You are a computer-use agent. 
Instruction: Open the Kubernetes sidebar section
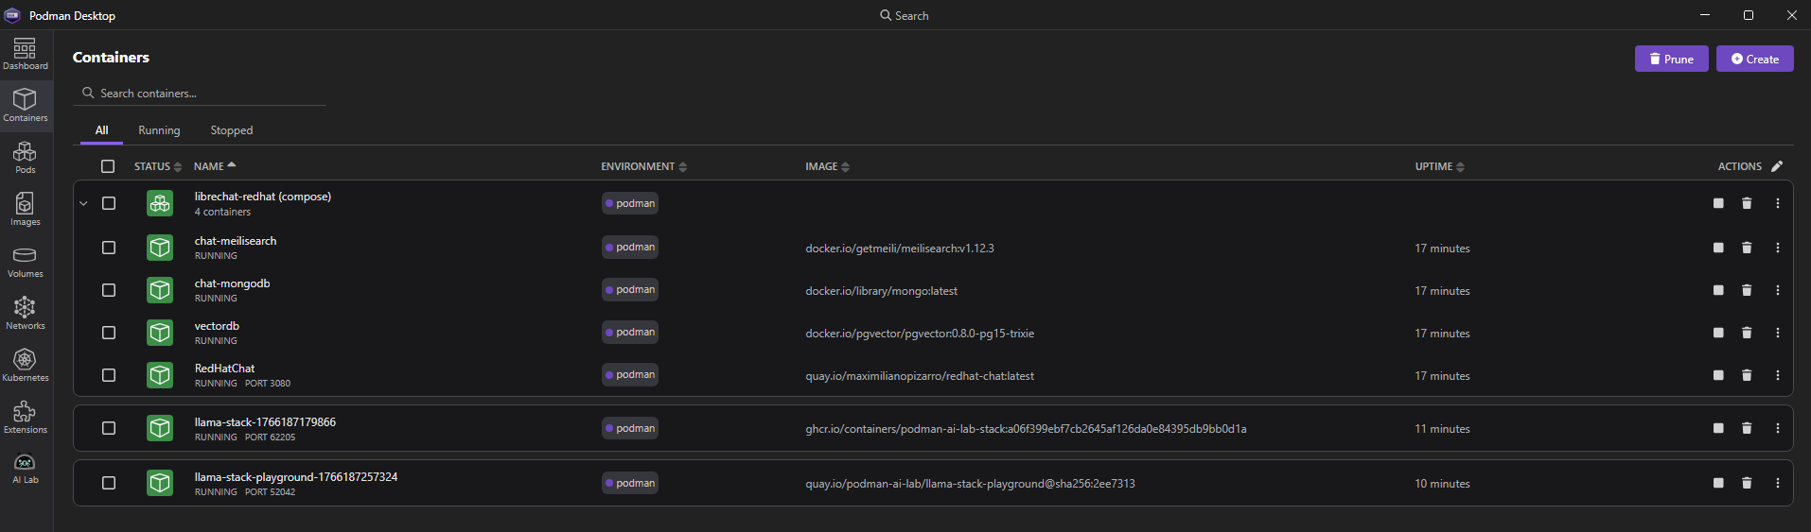26,366
